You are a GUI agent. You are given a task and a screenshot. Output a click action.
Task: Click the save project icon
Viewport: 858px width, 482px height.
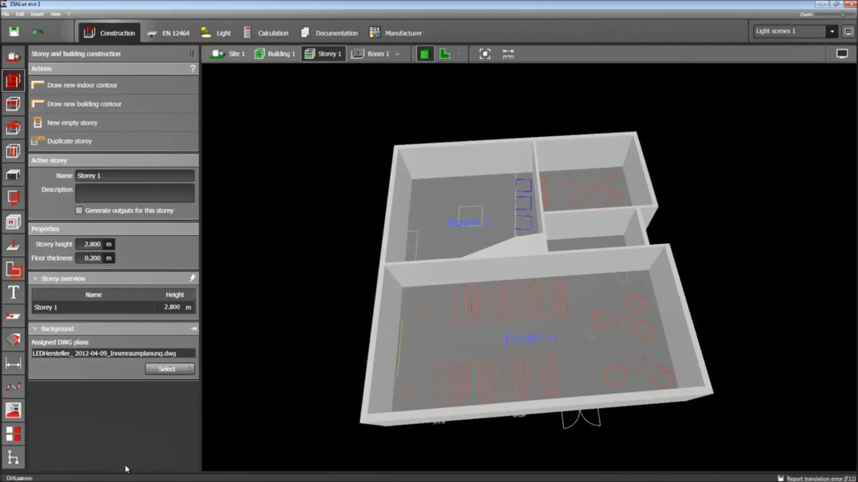click(x=14, y=32)
